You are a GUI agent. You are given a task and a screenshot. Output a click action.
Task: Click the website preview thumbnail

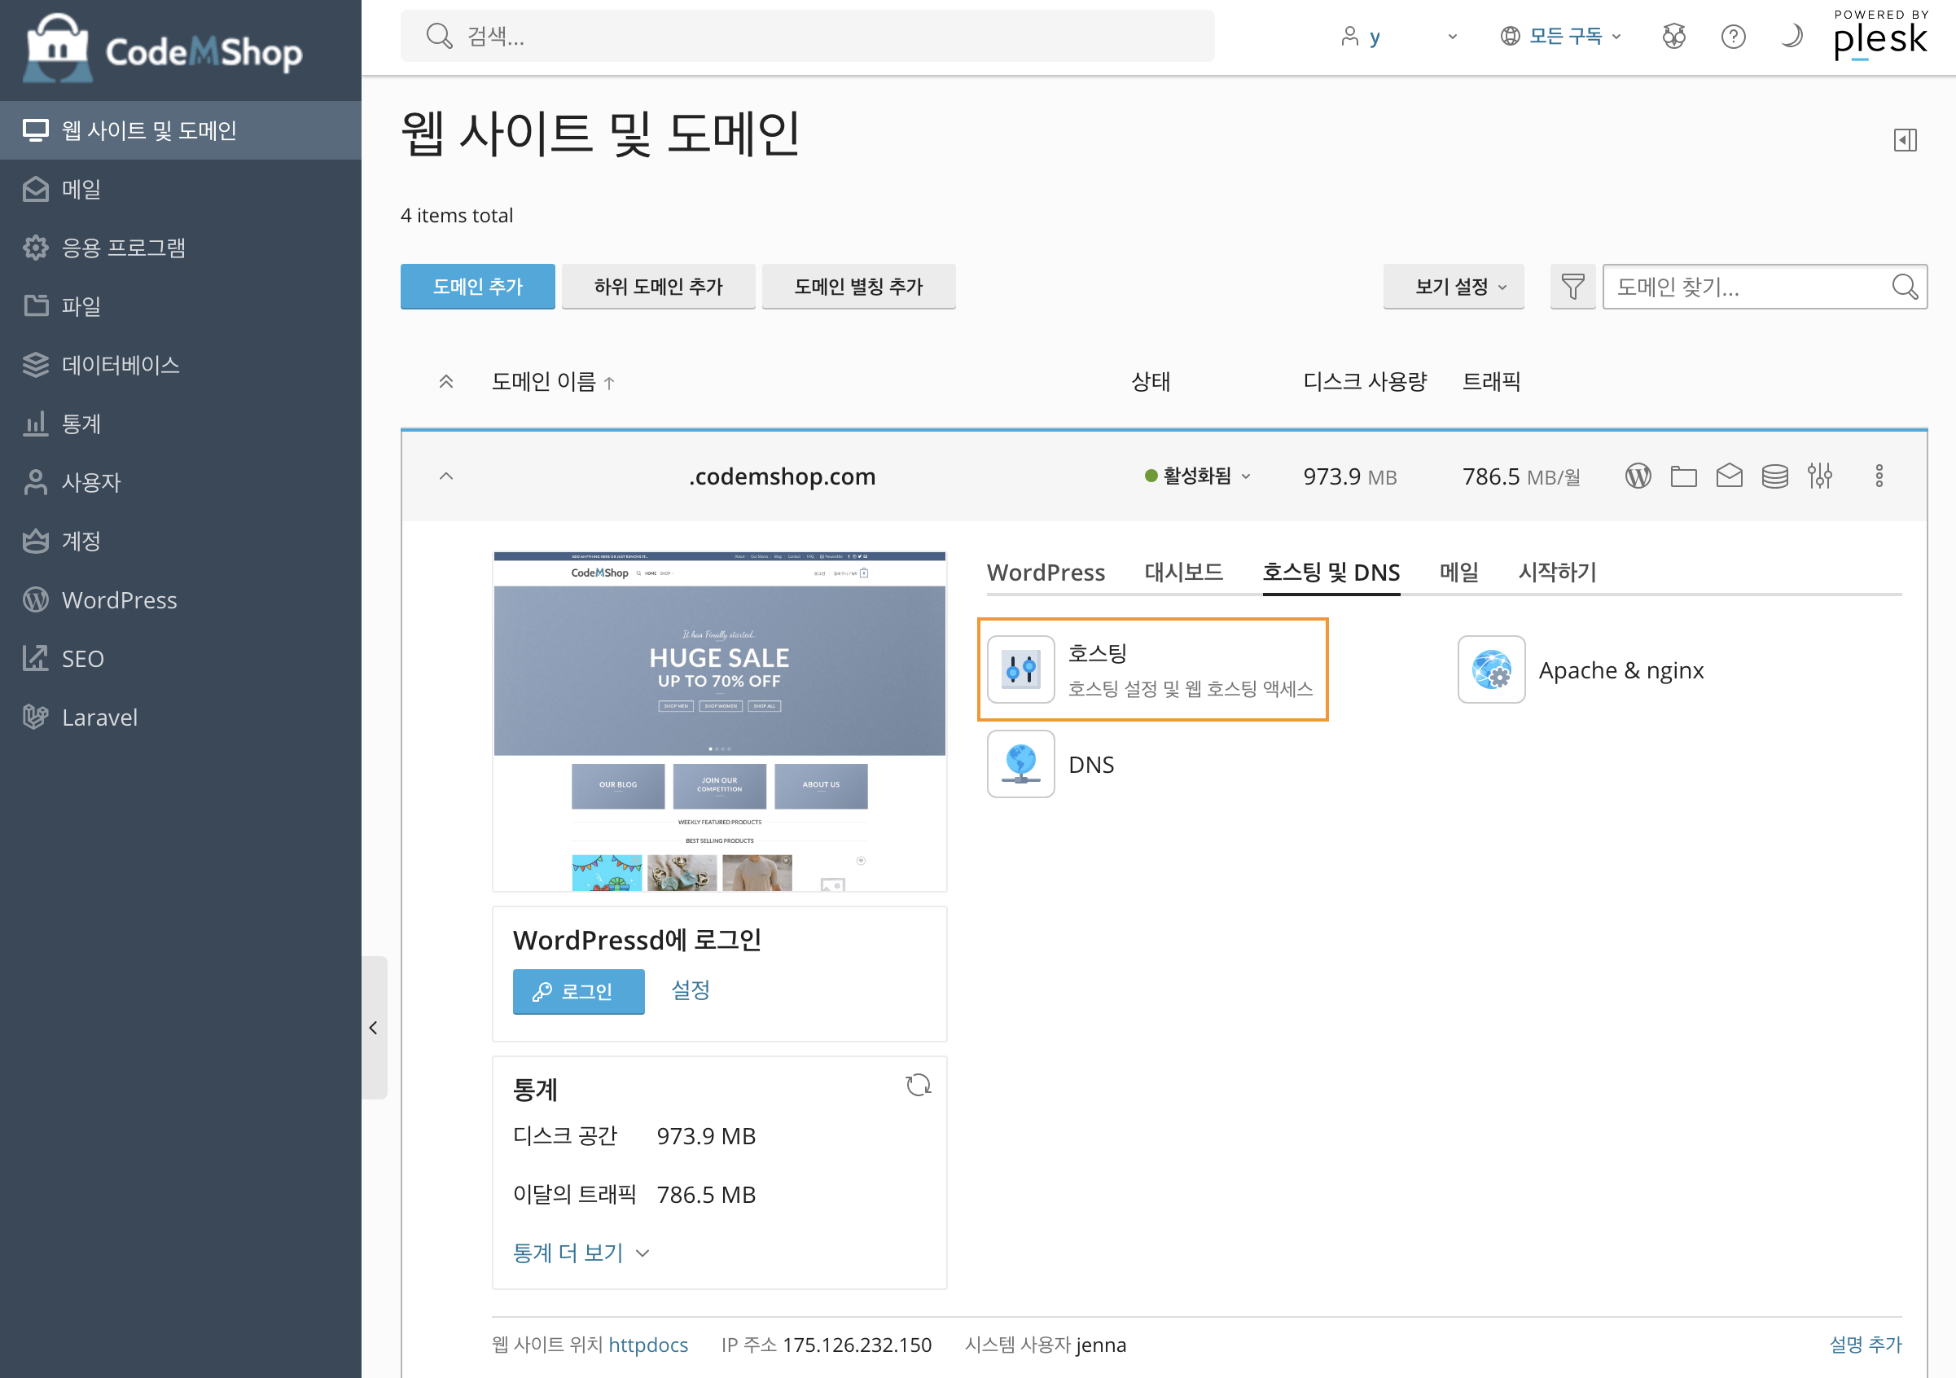point(719,721)
